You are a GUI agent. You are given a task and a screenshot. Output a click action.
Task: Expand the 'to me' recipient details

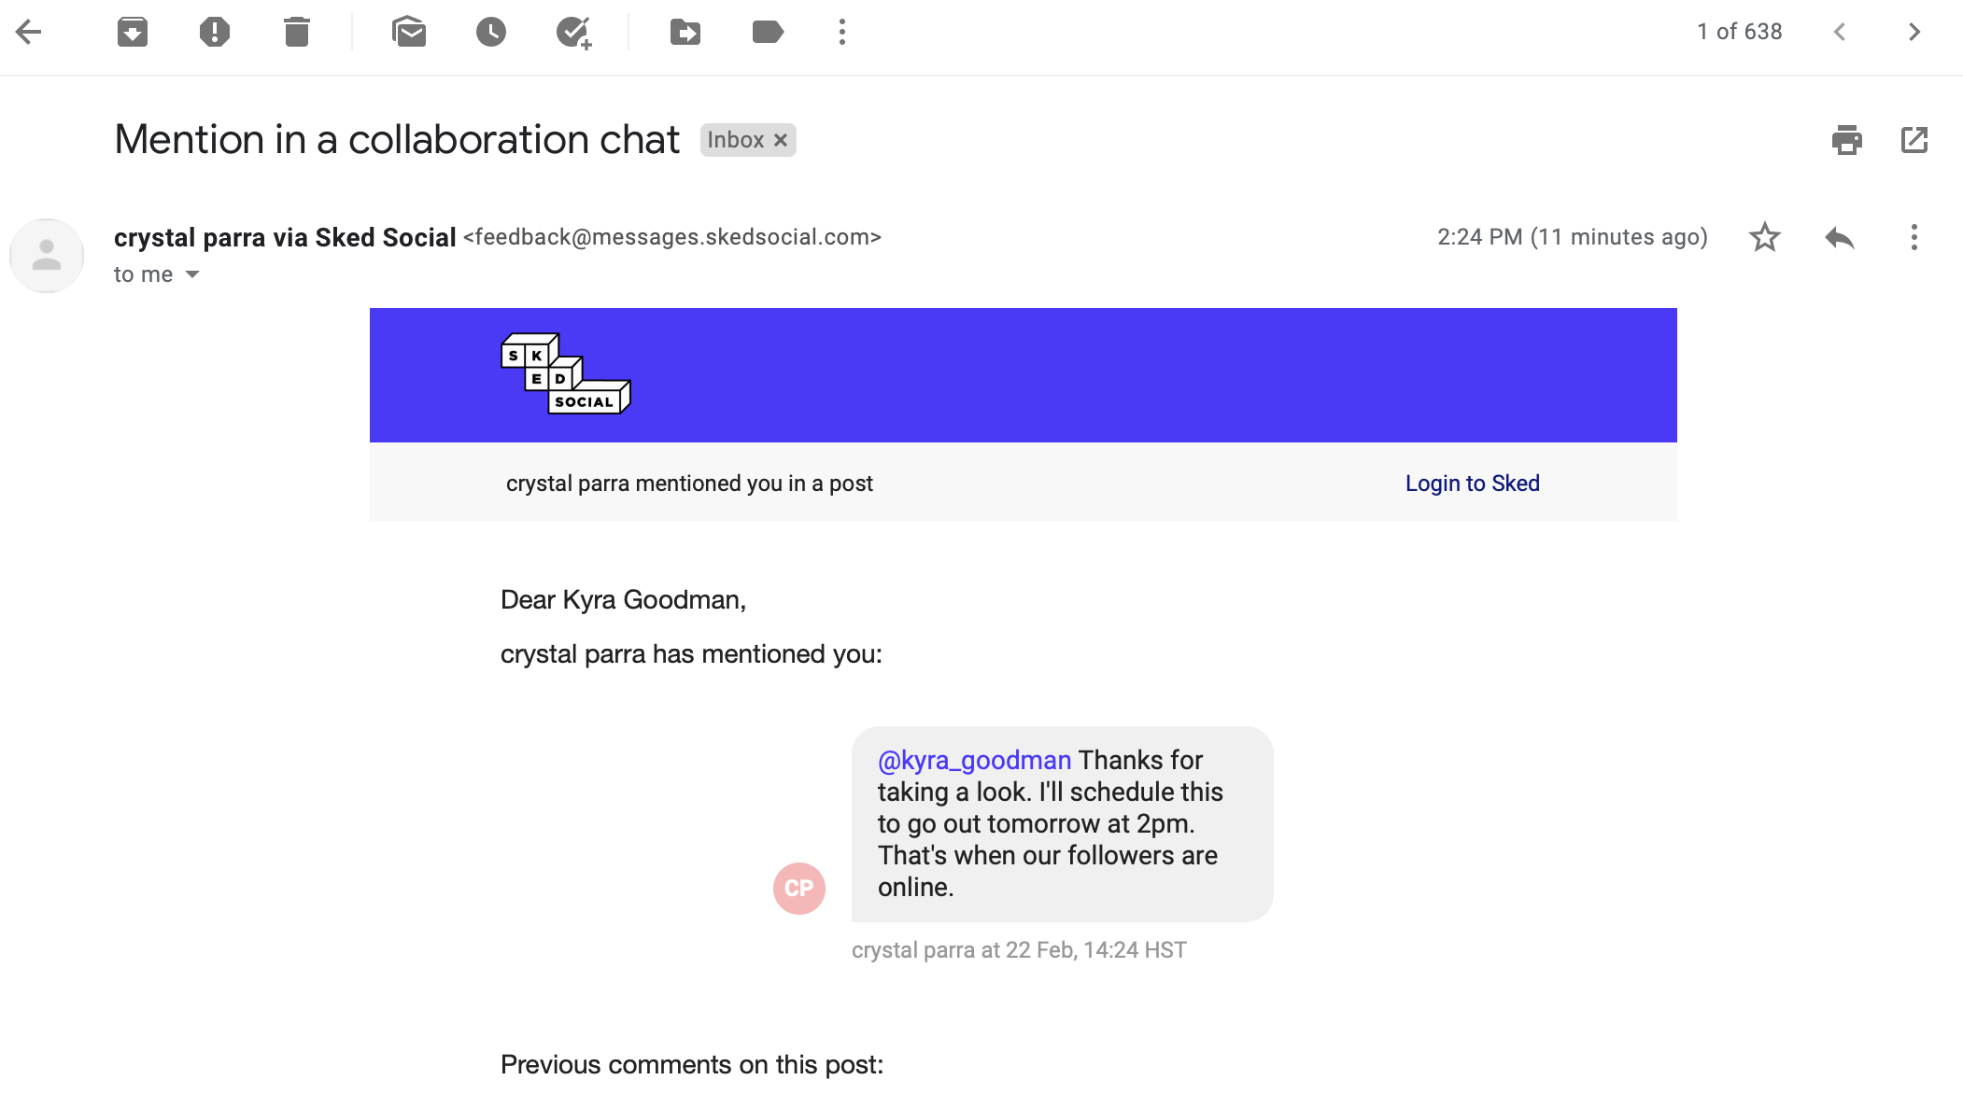click(192, 274)
